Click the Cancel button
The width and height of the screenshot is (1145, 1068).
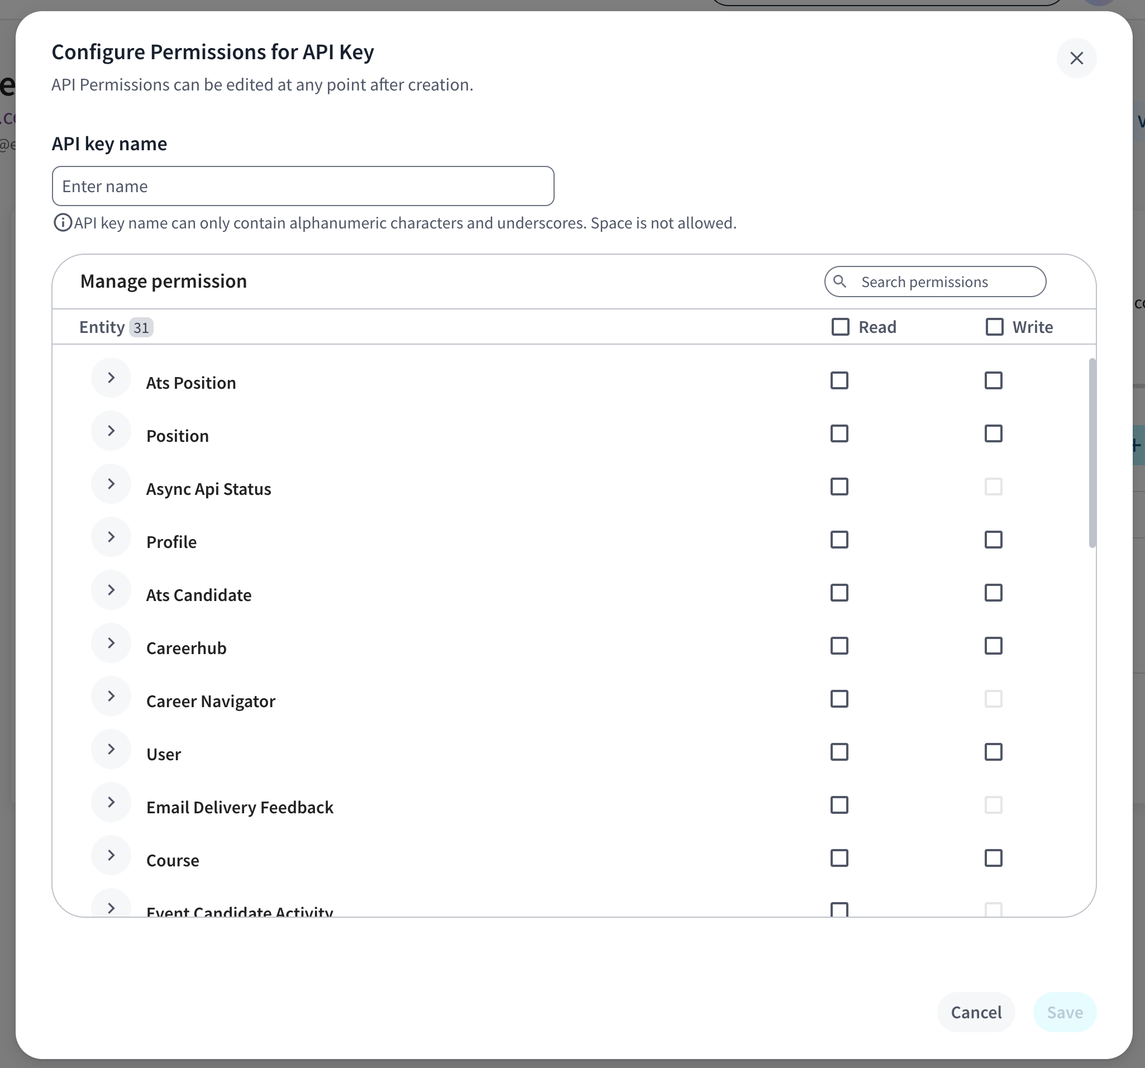pos(976,1012)
